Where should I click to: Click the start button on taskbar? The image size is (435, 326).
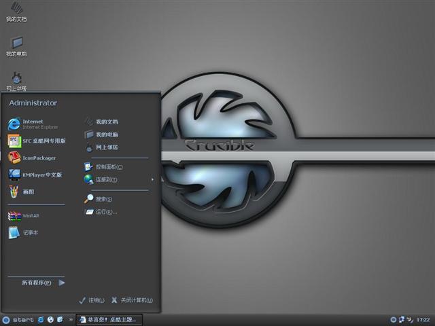click(x=18, y=320)
